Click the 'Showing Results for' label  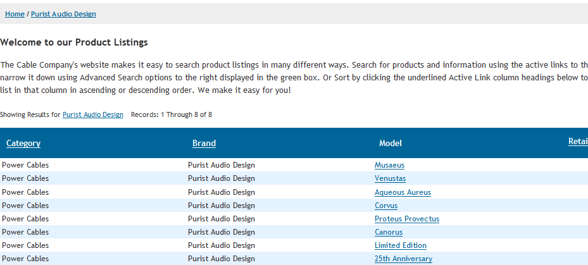(x=30, y=114)
